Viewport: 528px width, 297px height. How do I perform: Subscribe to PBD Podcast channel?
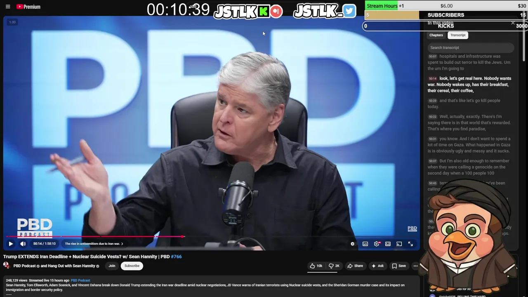pos(132,266)
